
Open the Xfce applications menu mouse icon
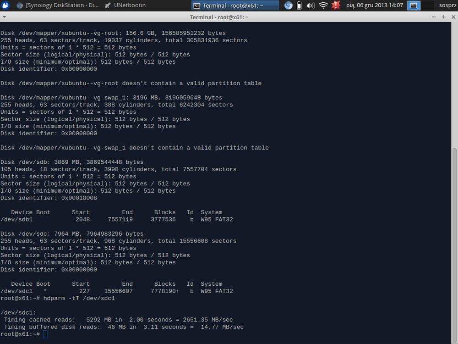point(5,5)
